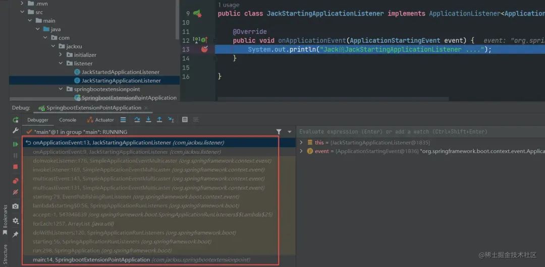Switch to the Console tab
The image size is (545, 267).
point(68,120)
